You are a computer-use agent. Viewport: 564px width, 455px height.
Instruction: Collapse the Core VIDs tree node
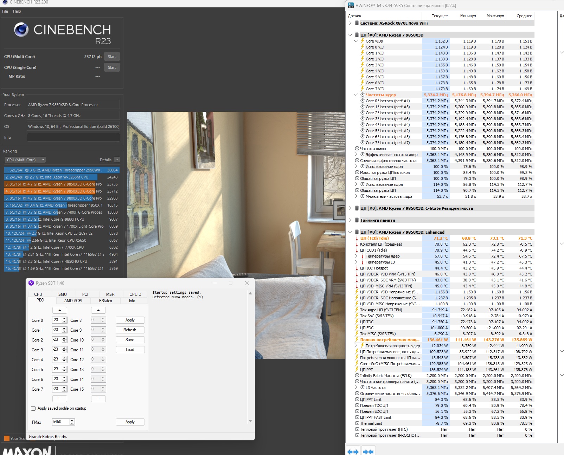(x=356, y=41)
